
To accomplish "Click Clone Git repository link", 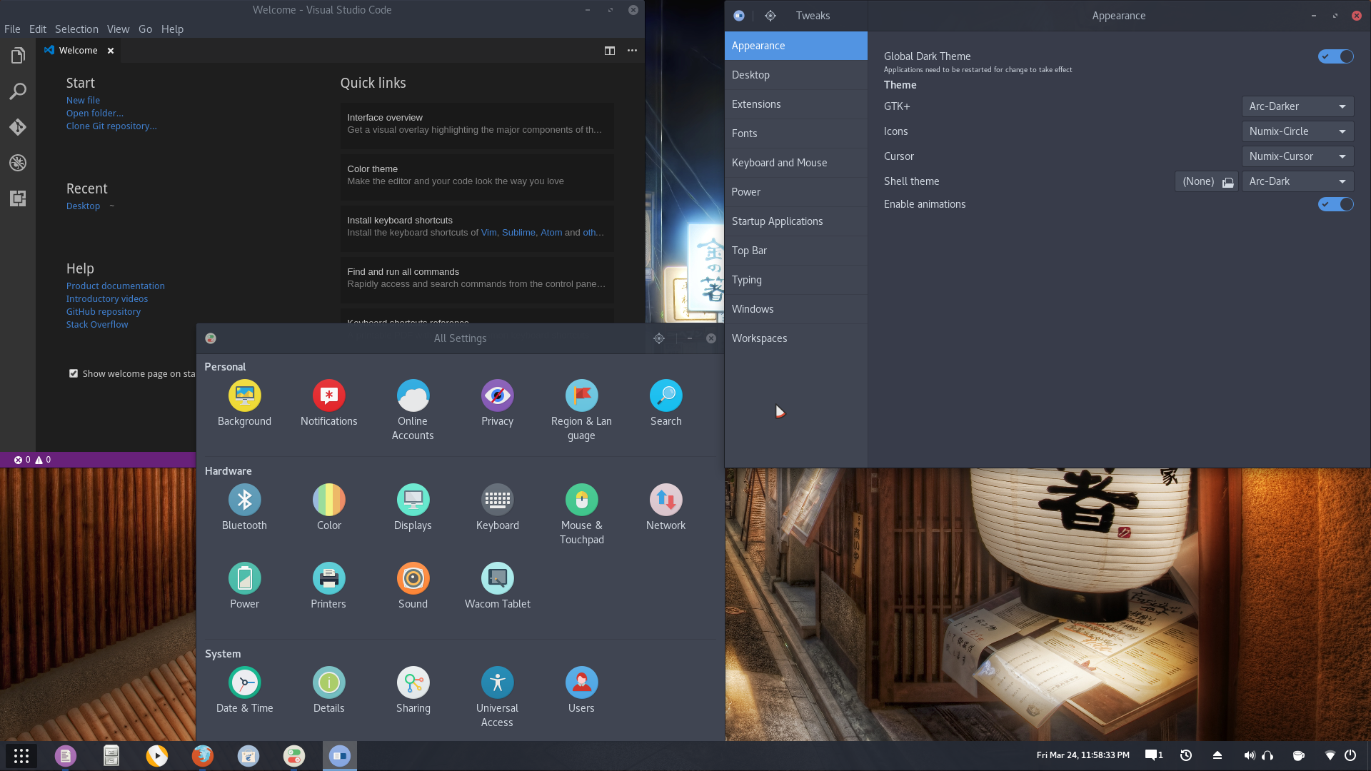I will (111, 125).
